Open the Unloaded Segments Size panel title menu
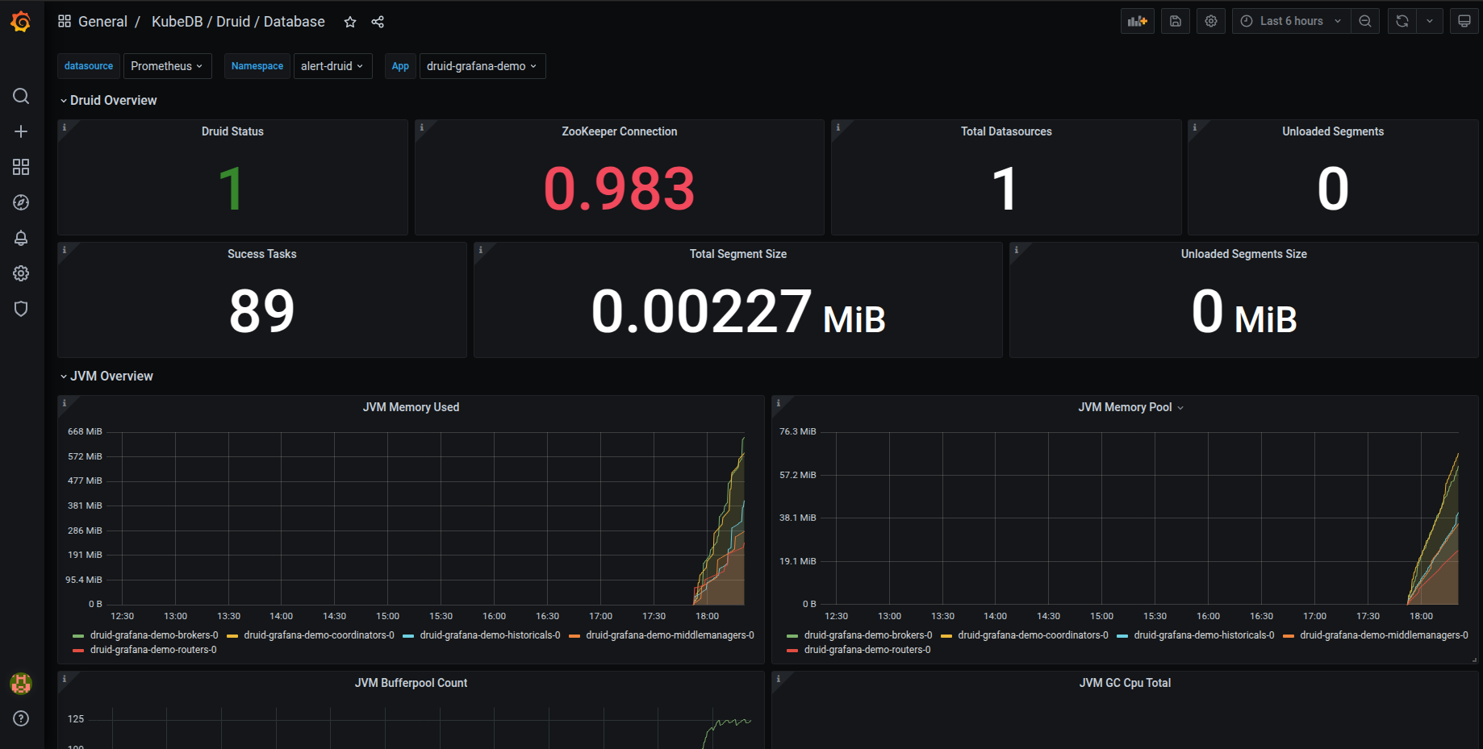 (1244, 254)
